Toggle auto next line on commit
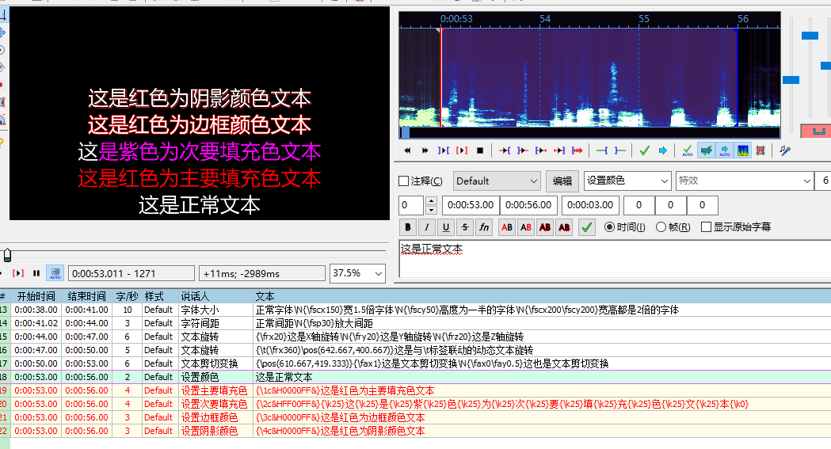Screen dimensions: 831x449 tap(706, 151)
